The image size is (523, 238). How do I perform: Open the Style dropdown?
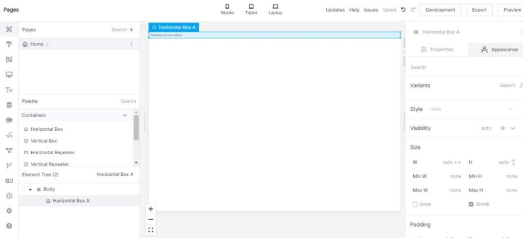[511, 109]
